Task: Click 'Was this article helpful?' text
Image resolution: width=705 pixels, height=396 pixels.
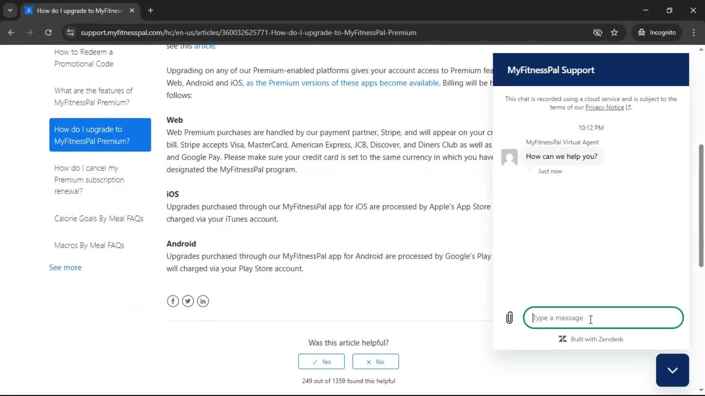Action: (348, 343)
